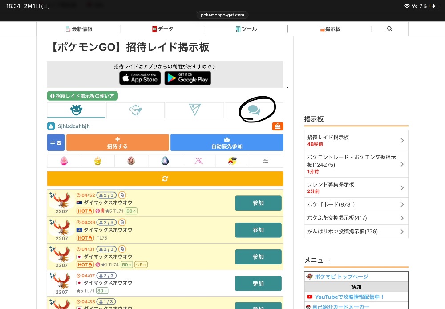Filter by the pink Mega raid icon
445x309 pixels.
tap(198, 161)
